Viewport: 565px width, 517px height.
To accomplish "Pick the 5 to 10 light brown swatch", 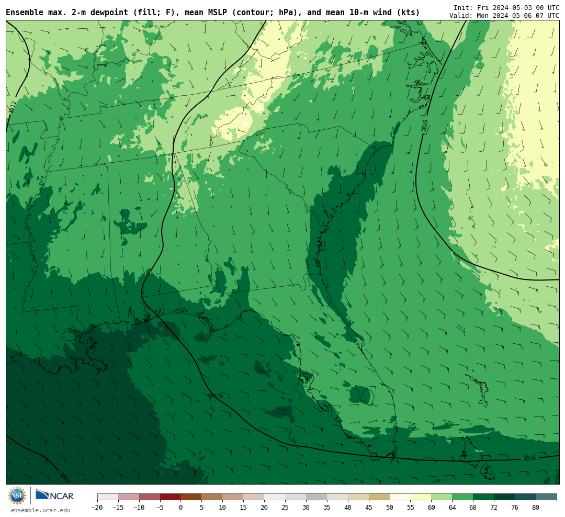I will (212, 497).
